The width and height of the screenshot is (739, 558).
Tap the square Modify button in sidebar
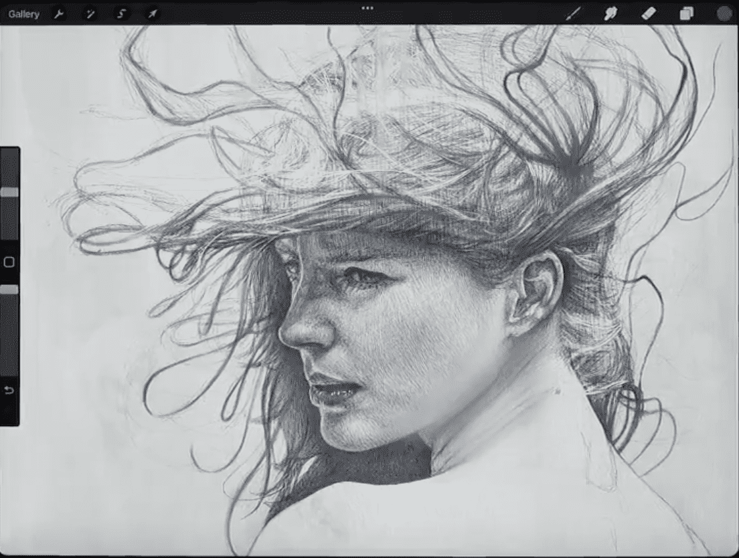tap(9, 262)
